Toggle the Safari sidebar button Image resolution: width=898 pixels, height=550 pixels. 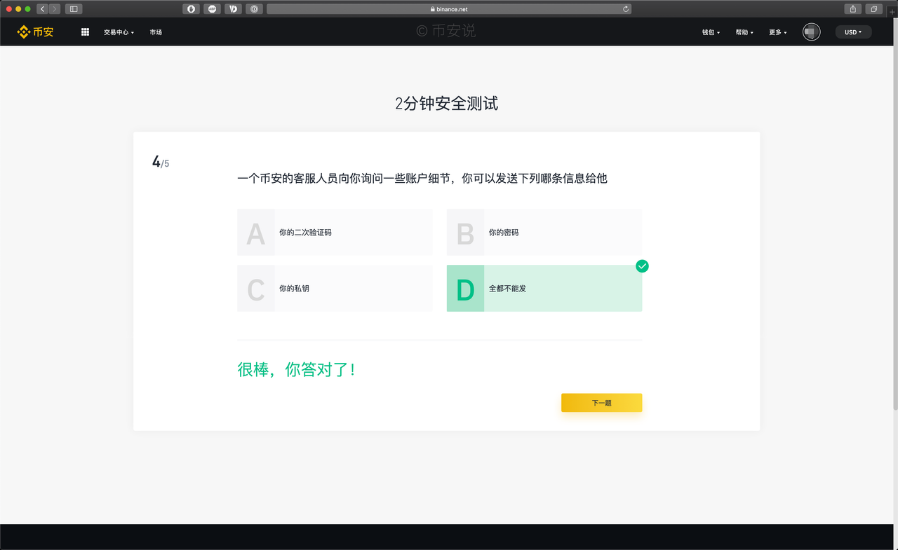[x=74, y=9]
